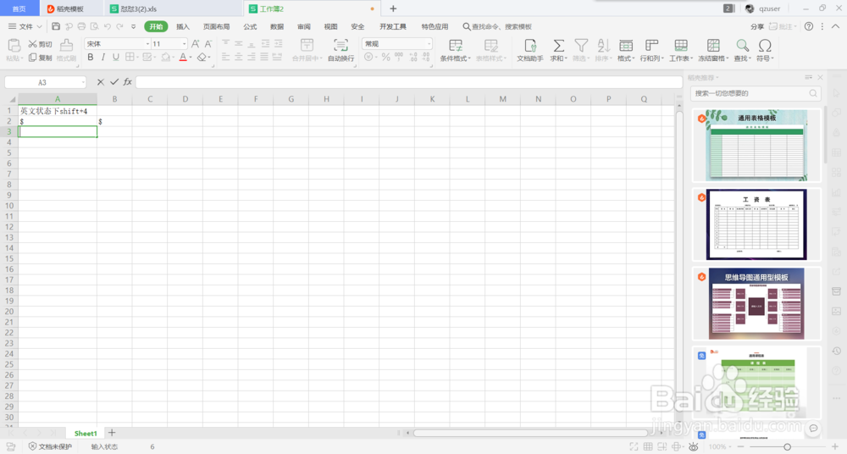Click the fx insert function icon
Screen dimensions: 847x454
coord(128,82)
